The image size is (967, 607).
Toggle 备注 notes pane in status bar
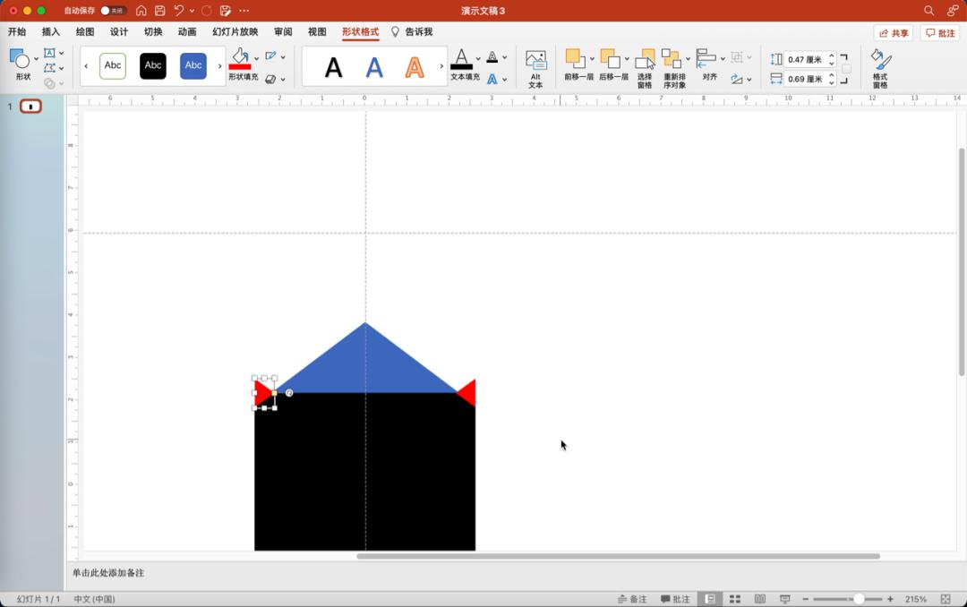[632, 599]
